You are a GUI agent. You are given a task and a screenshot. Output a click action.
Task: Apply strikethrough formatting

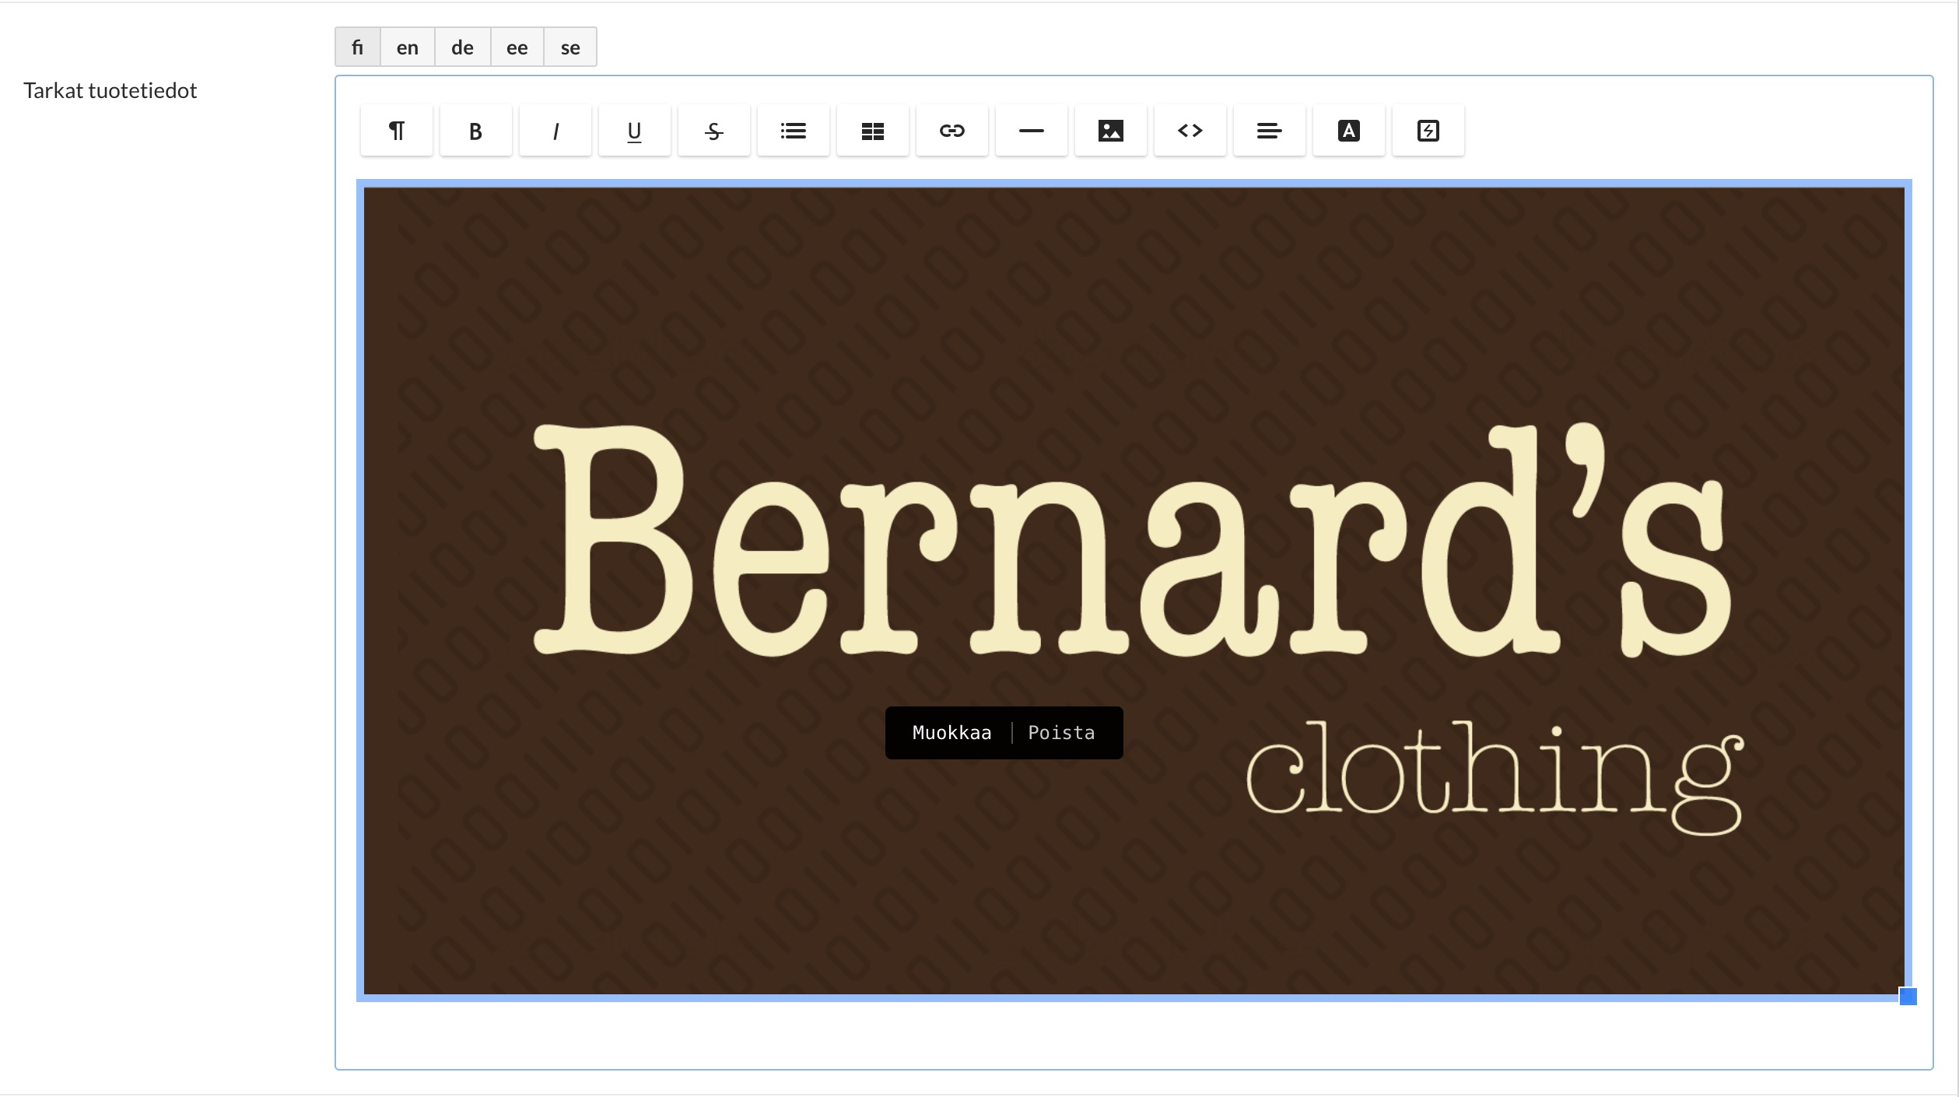[x=714, y=131]
